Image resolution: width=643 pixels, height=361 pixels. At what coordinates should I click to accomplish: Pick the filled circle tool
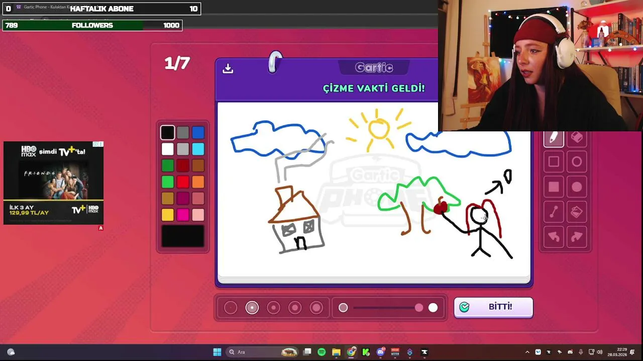[577, 187]
